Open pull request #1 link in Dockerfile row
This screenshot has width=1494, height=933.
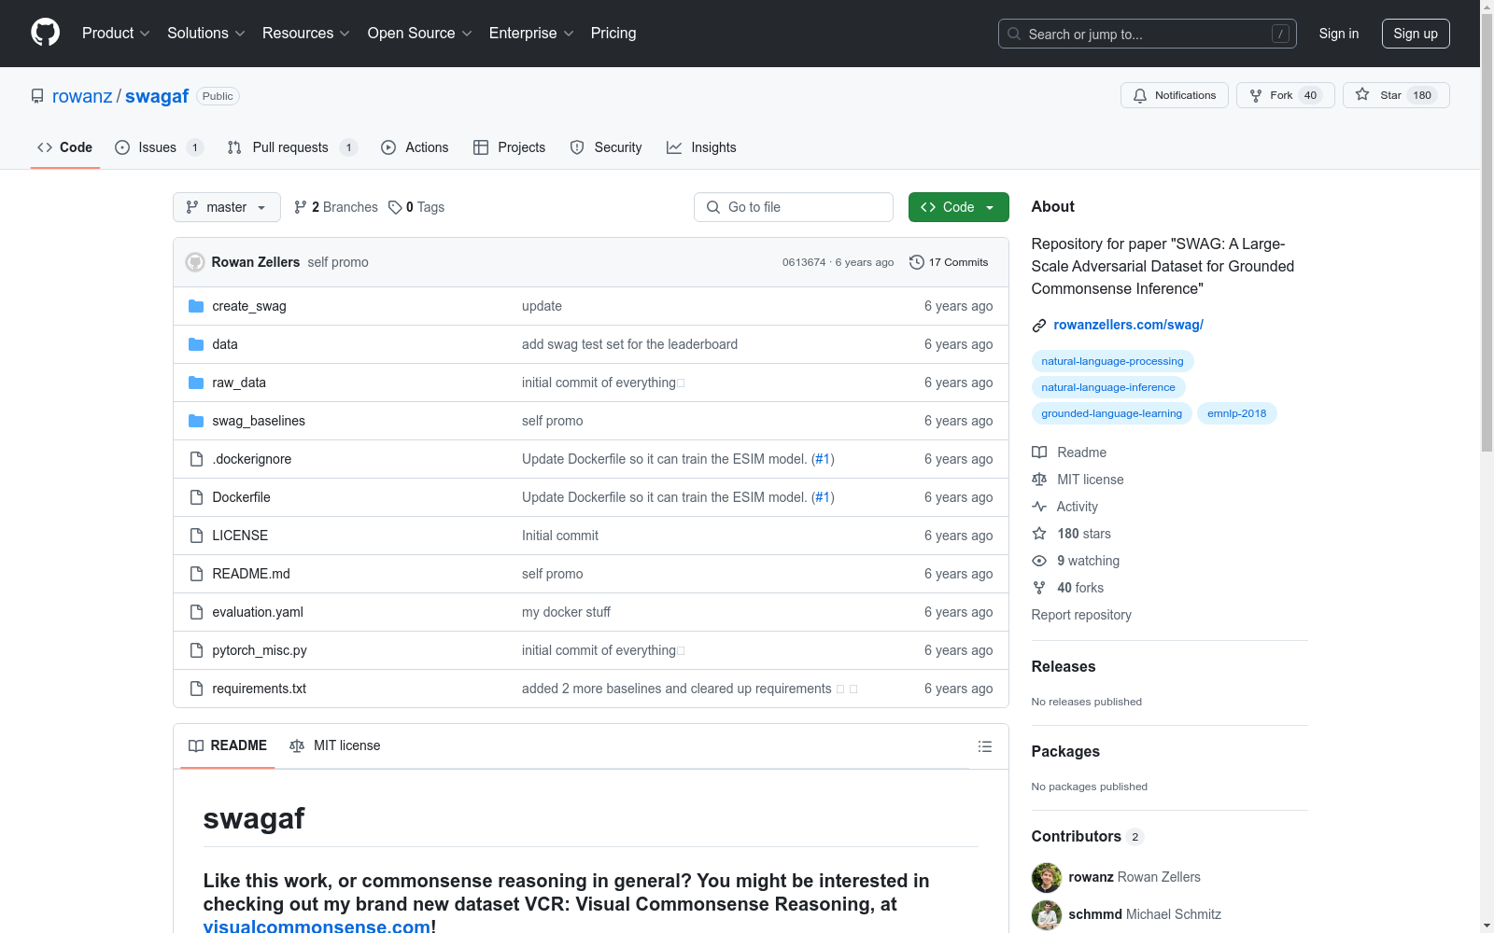click(x=823, y=497)
